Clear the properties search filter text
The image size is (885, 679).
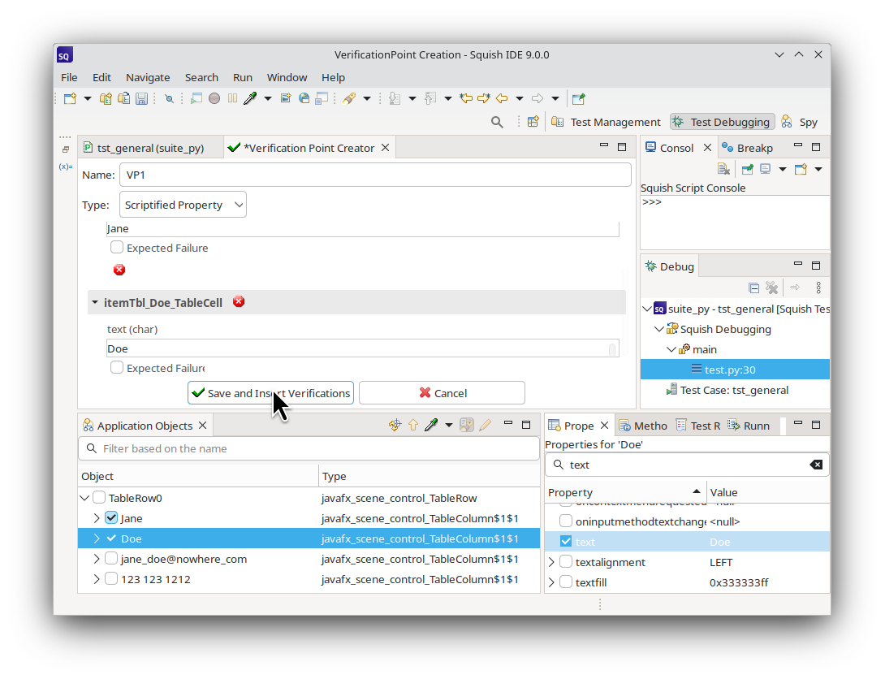click(816, 465)
